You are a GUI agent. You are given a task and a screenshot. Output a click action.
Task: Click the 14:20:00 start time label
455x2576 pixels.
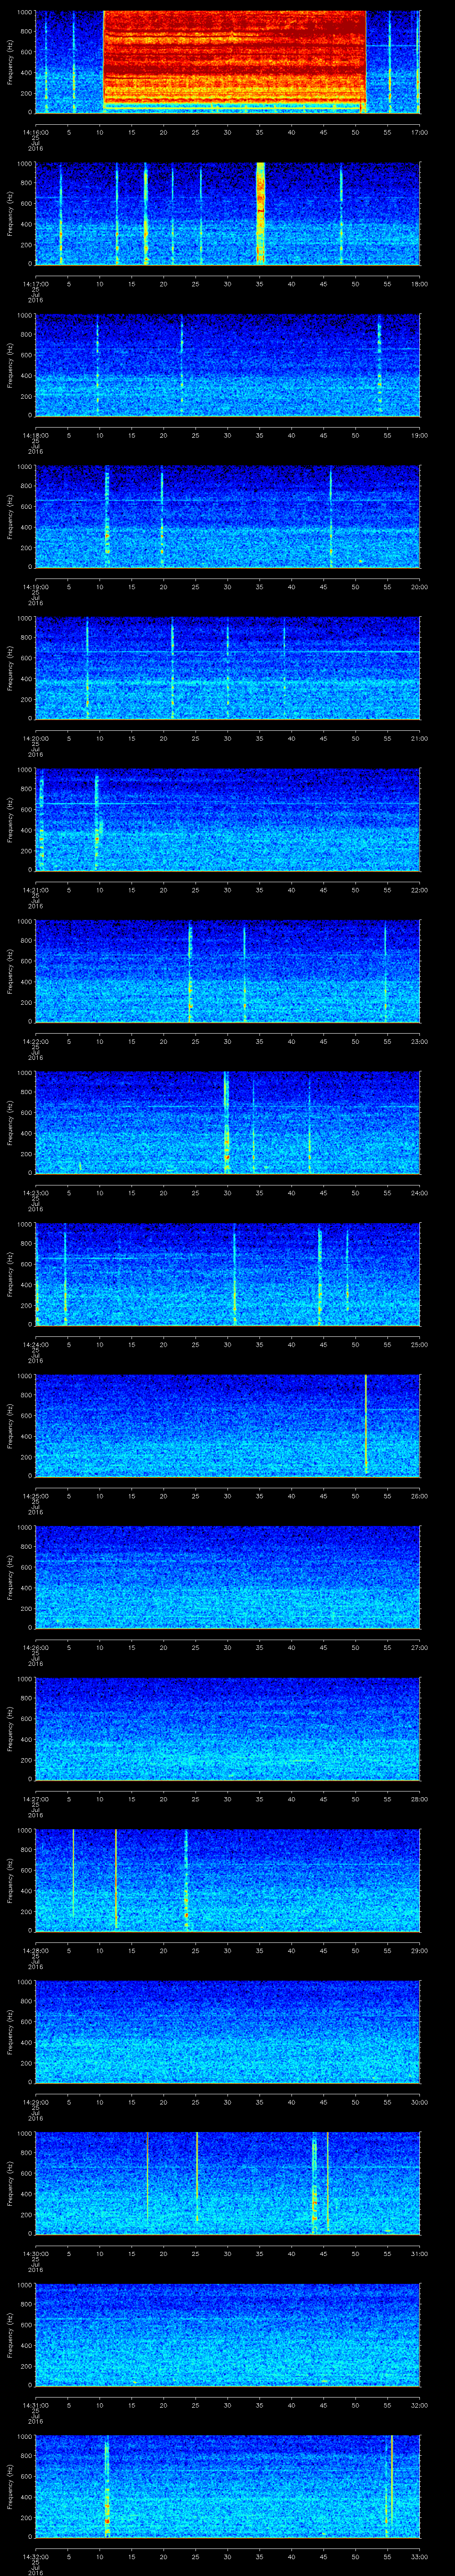tap(35, 738)
